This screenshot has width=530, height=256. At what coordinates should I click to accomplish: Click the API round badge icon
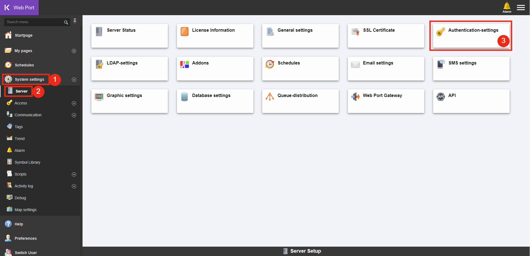click(441, 97)
